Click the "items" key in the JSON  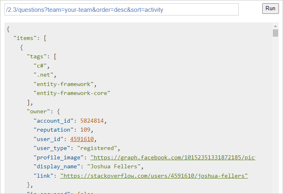click(x=25, y=38)
